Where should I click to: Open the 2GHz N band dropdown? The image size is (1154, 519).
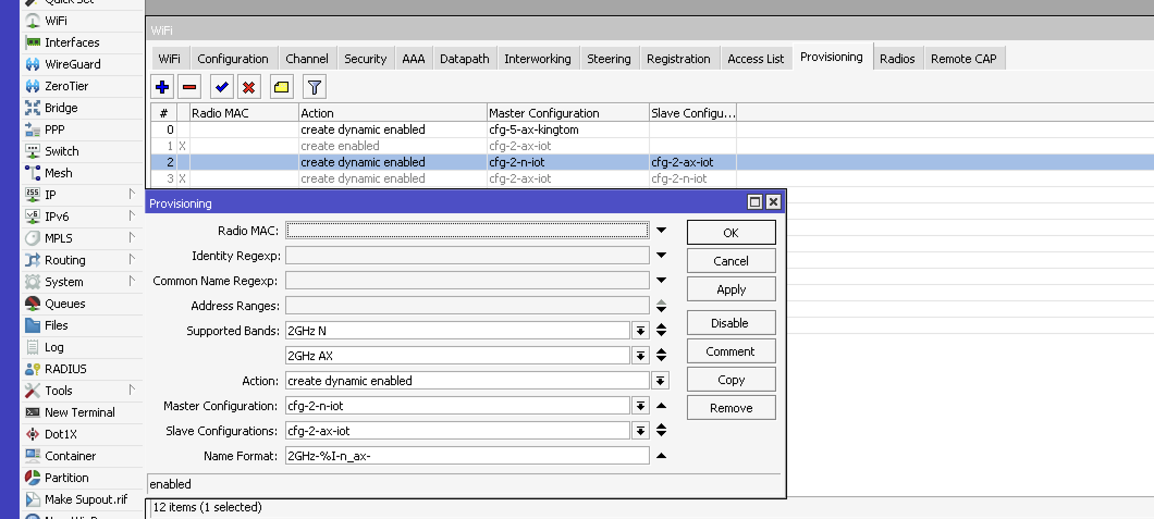(641, 331)
